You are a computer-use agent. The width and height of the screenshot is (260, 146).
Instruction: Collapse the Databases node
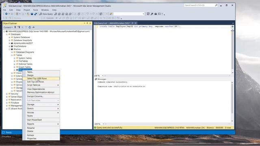[7, 34]
